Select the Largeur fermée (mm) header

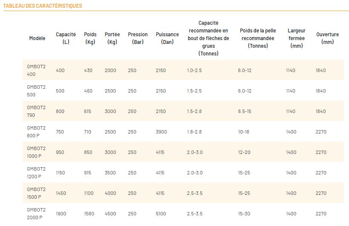point(297,38)
